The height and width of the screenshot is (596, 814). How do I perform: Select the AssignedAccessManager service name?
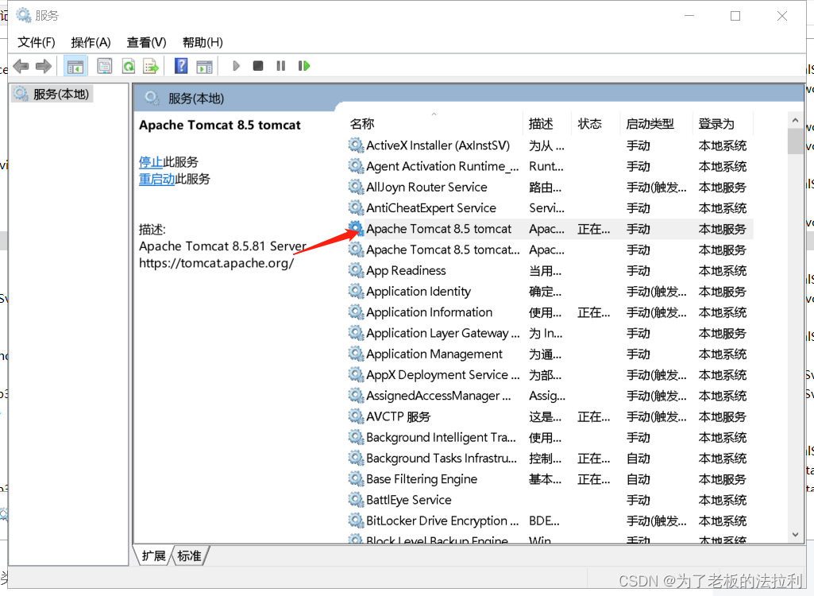pos(438,396)
